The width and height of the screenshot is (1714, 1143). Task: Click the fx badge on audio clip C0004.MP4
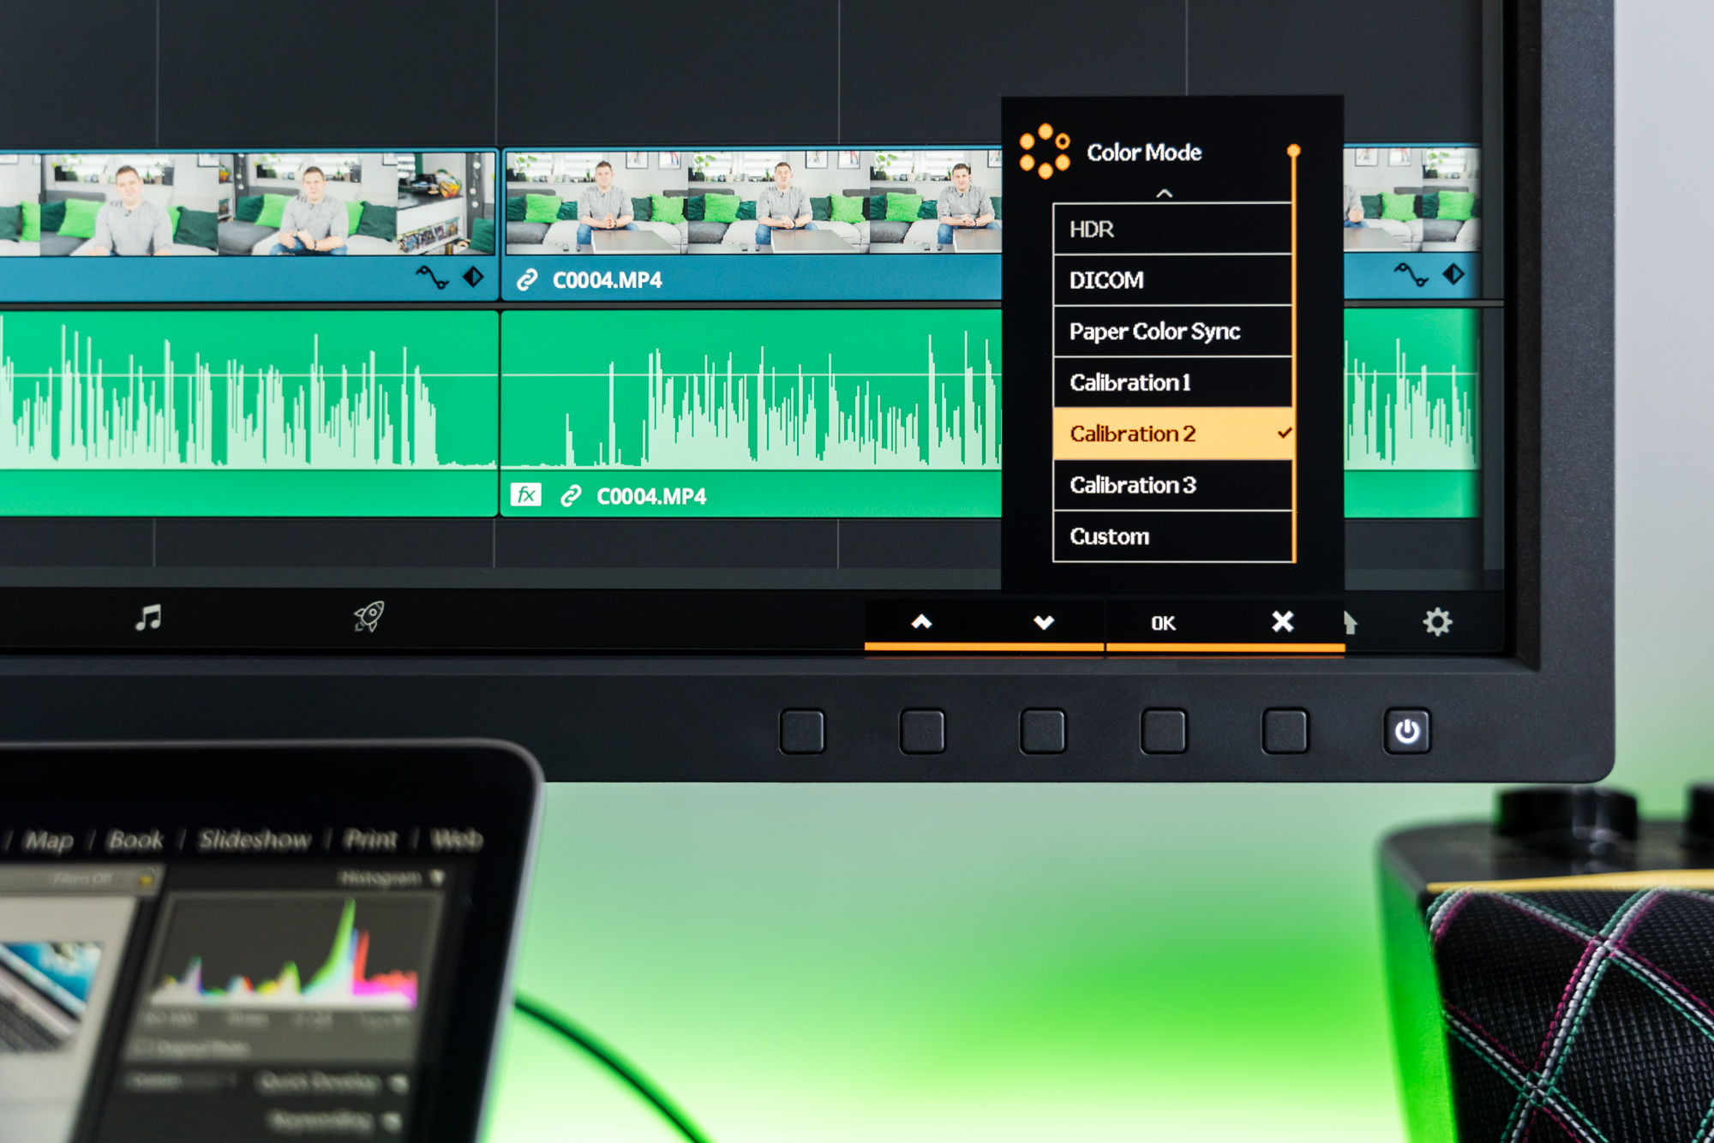point(525,494)
